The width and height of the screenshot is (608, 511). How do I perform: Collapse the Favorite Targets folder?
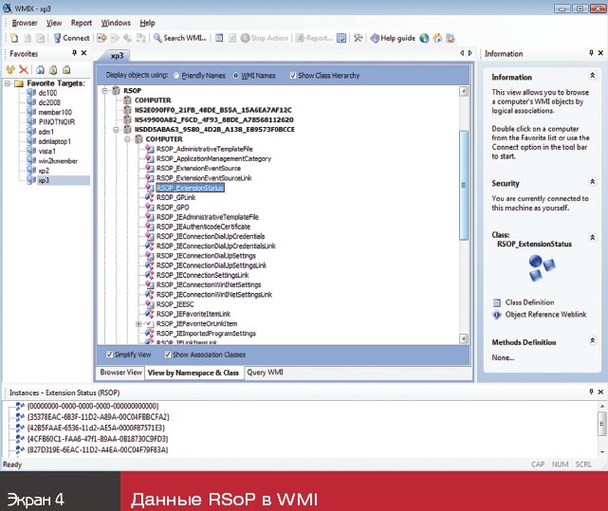point(8,84)
